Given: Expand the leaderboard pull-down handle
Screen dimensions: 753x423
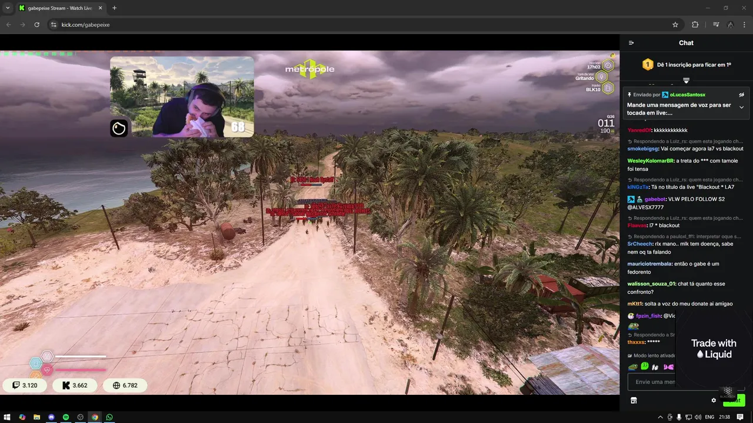Looking at the screenshot, I should coord(686,80).
